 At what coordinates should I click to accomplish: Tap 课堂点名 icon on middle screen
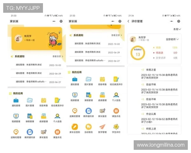116,111
